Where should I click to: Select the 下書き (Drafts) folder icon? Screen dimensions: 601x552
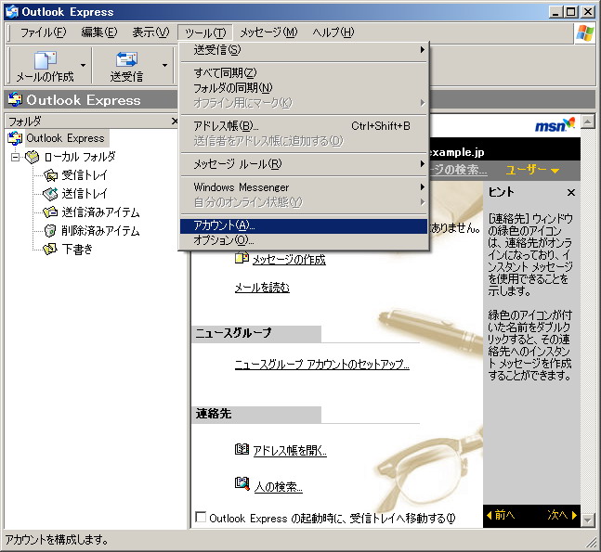click(x=50, y=249)
